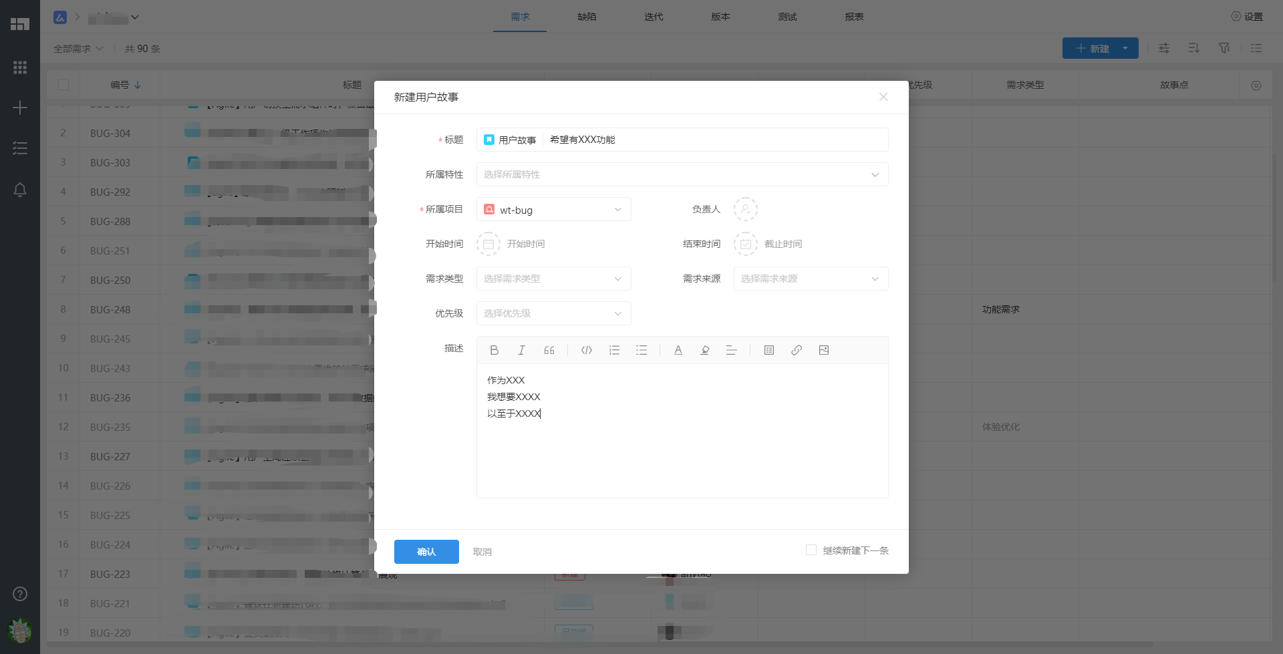Open help icon in sidebar

tap(20, 594)
